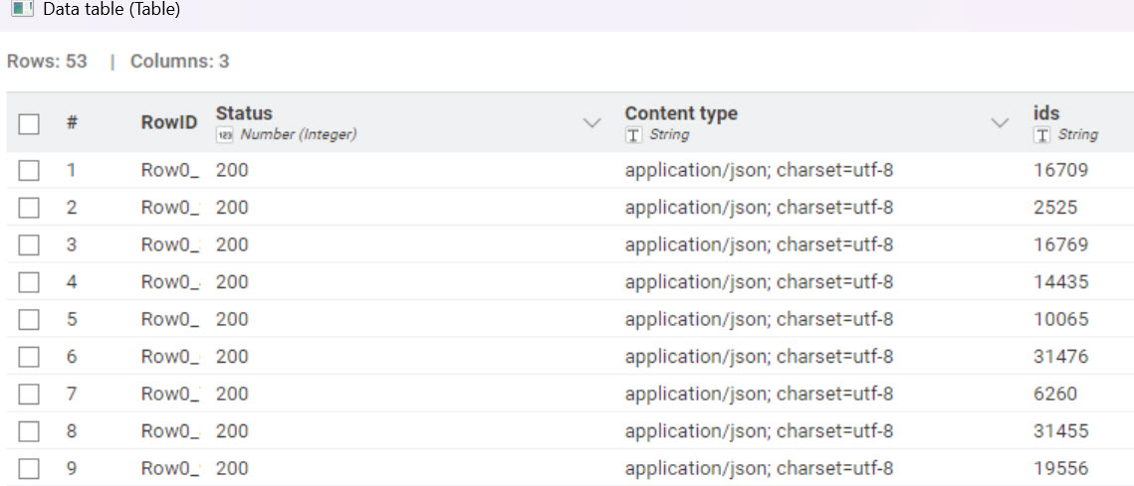Screen dimensions: 1134x486
Task: Tick the checkbox for row 9
Action: (x=29, y=468)
